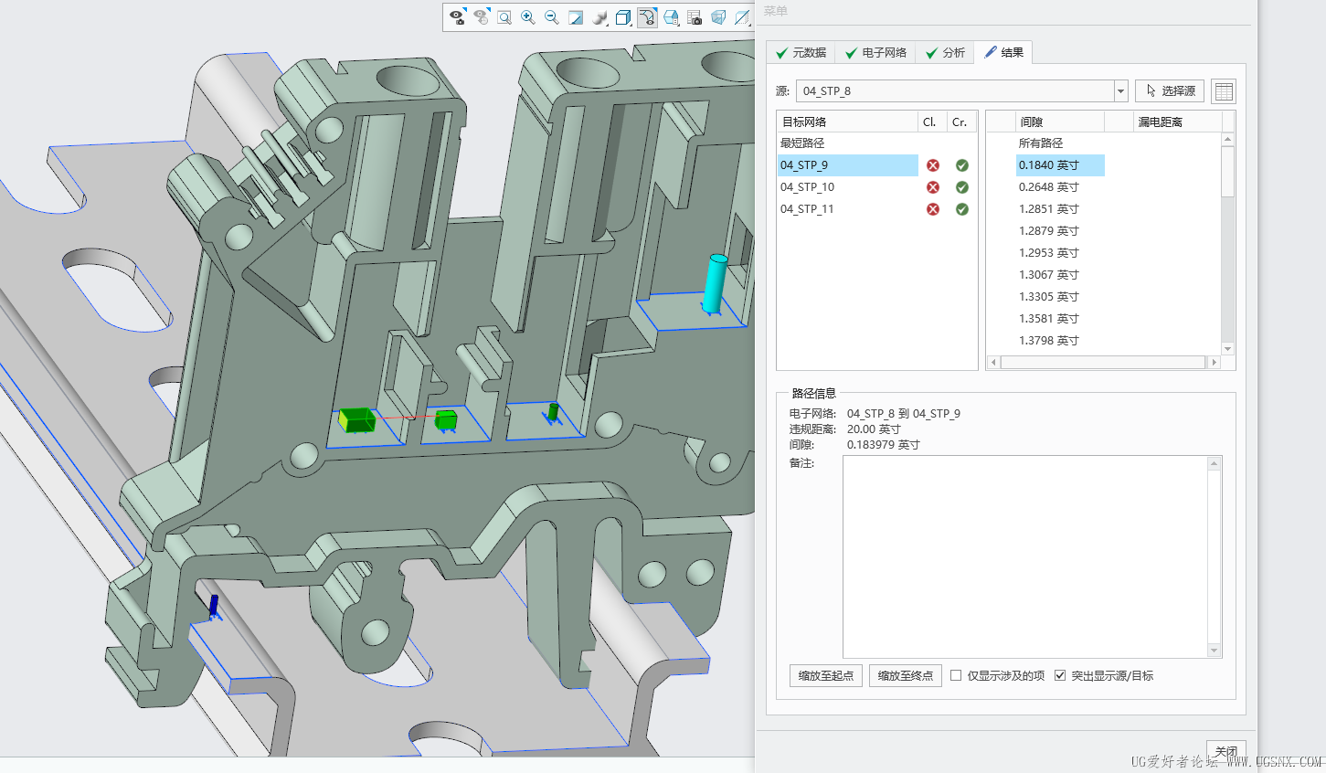Click the background display gradient icon
Image resolution: width=1326 pixels, height=773 pixels.
pos(576,17)
